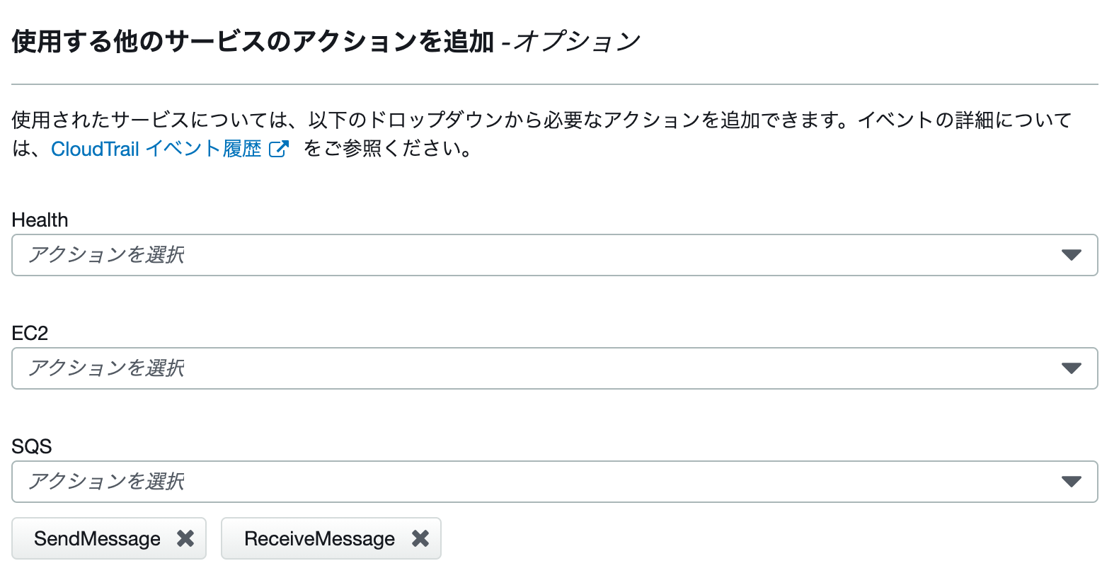Image resolution: width=1119 pixels, height=578 pixels.
Task: Click the SQS dropdown arrow
Action: [x=1071, y=482]
